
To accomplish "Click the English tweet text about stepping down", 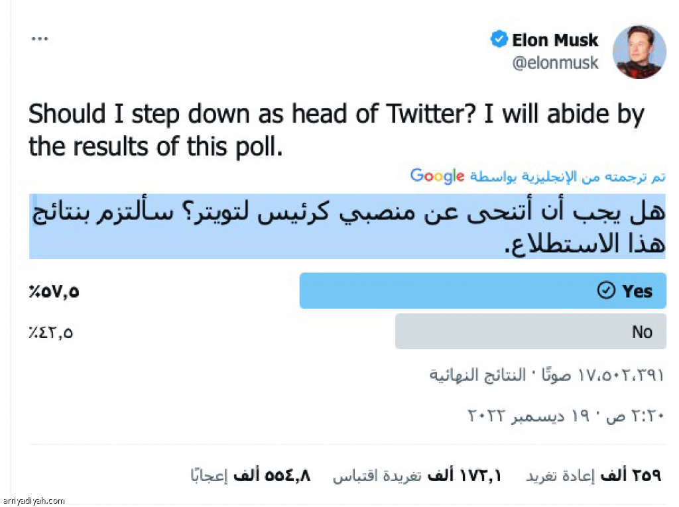I will 336,131.
